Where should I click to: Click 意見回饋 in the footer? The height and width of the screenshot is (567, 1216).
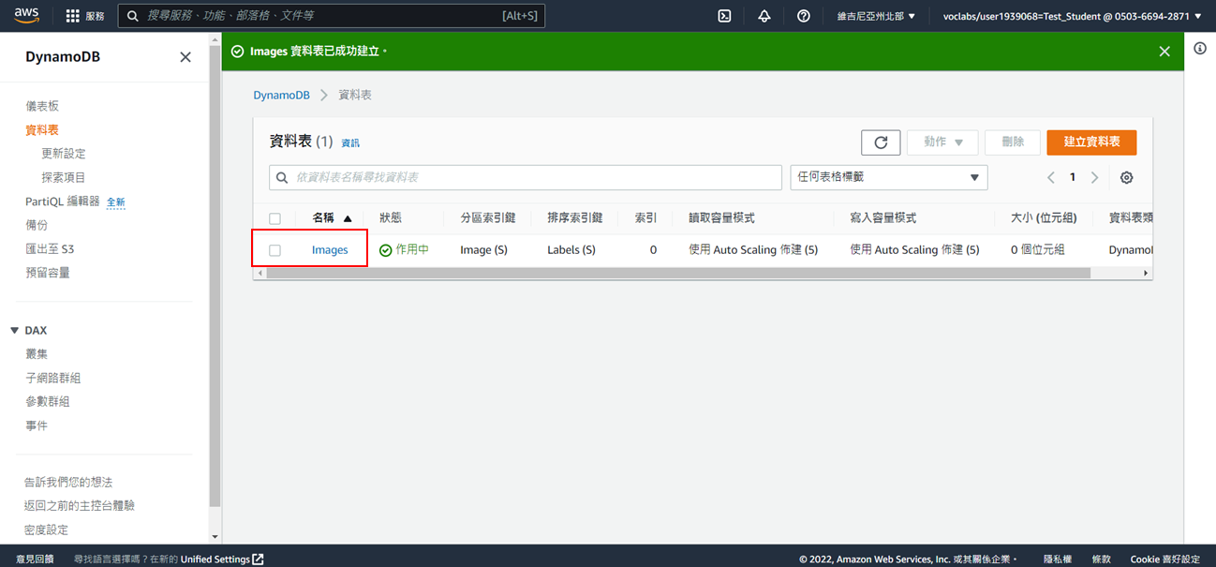(x=35, y=560)
